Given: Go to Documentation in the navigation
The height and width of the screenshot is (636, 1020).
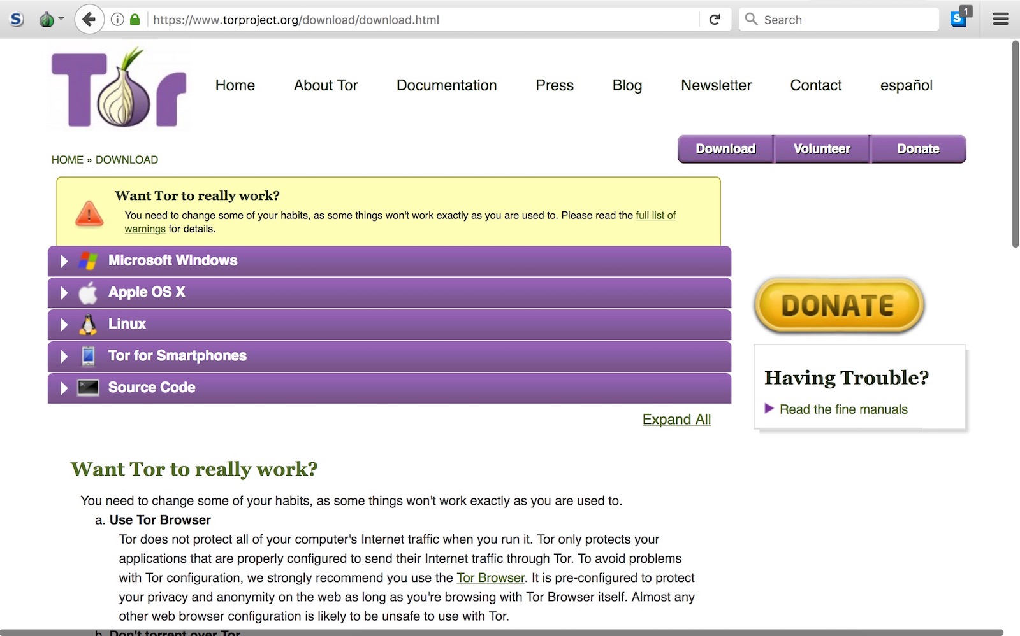Looking at the screenshot, I should coord(446,85).
